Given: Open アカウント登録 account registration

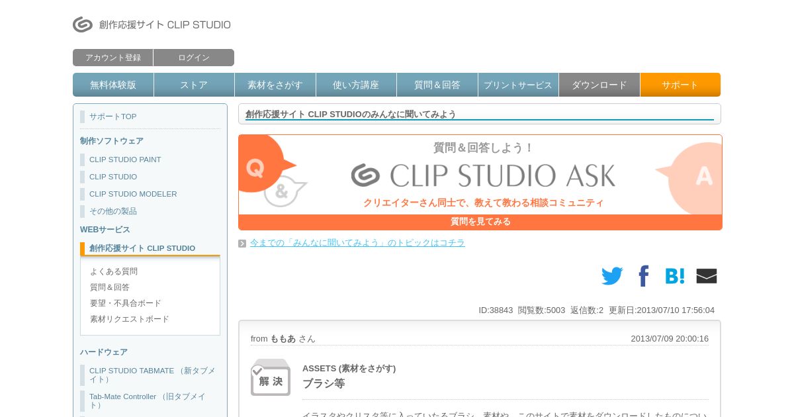Looking at the screenshot, I should [x=113, y=58].
